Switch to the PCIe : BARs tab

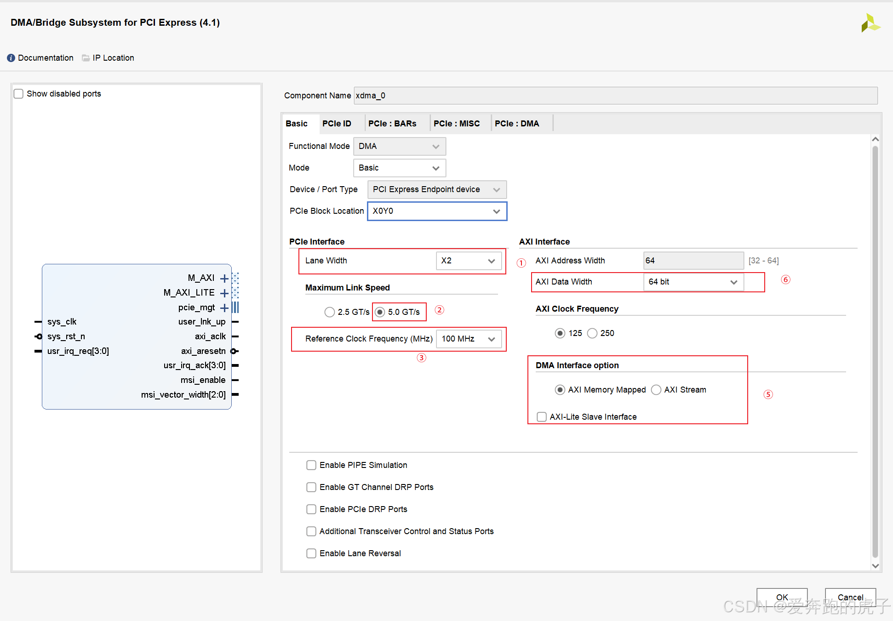(x=392, y=124)
